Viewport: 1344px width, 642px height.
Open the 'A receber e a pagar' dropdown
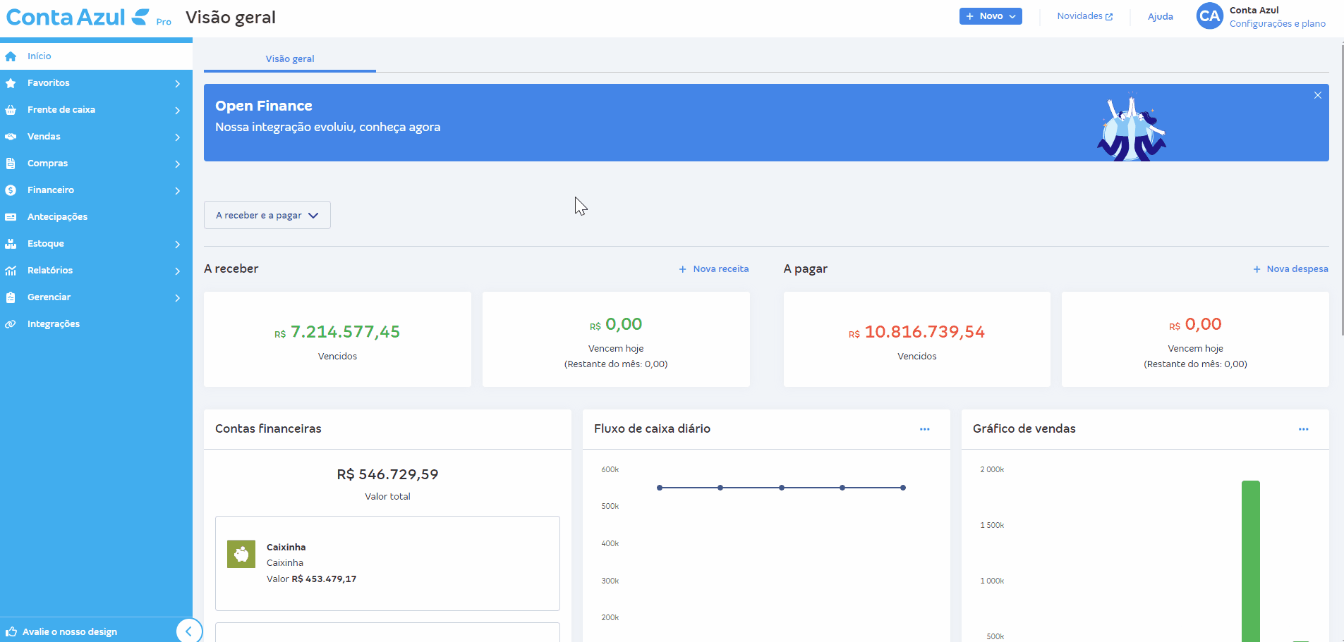tap(267, 215)
